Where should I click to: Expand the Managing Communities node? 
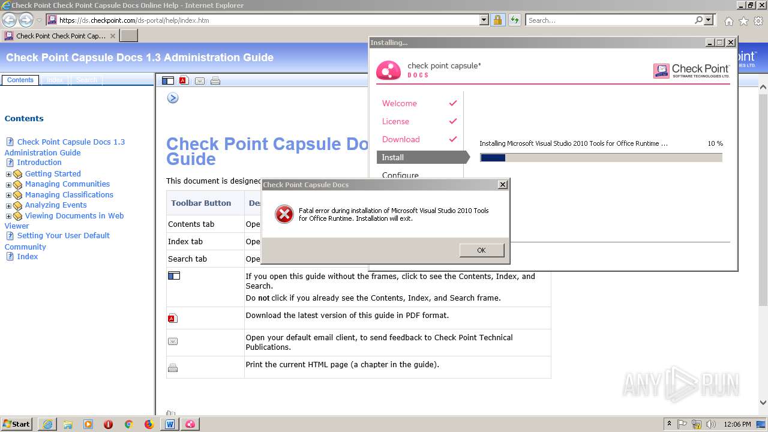[8, 185]
